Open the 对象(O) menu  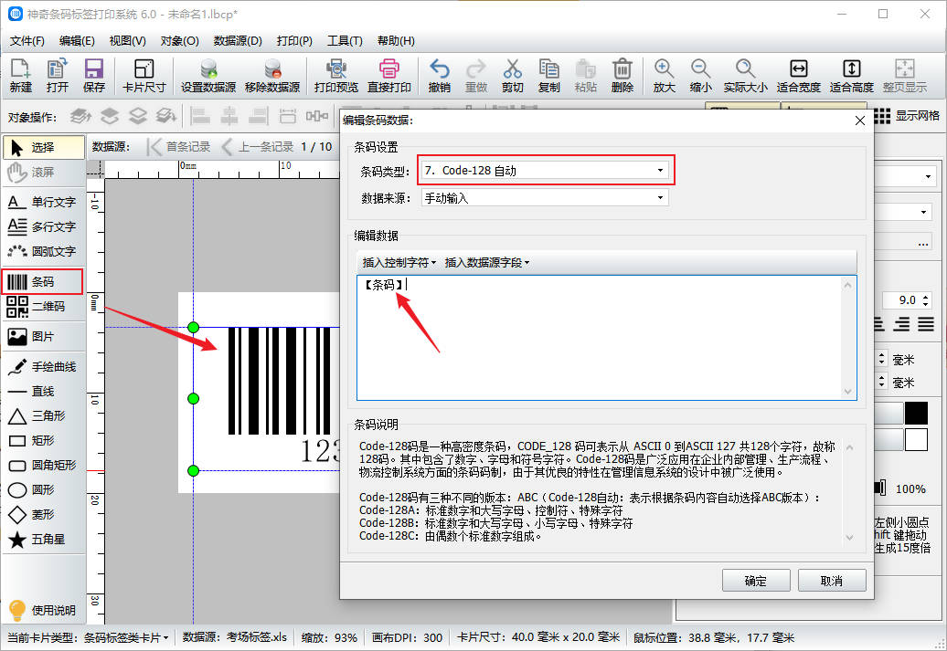click(179, 40)
